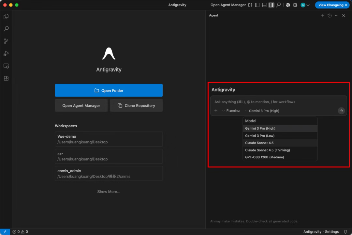Open the cnmis_admin workspace

click(x=109, y=173)
